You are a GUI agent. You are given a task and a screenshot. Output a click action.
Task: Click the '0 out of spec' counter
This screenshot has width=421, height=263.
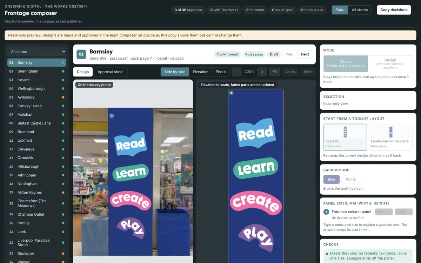pyautogui.click(x=282, y=10)
